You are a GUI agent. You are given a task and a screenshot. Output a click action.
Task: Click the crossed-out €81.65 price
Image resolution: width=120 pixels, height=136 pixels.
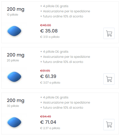point(45,71)
